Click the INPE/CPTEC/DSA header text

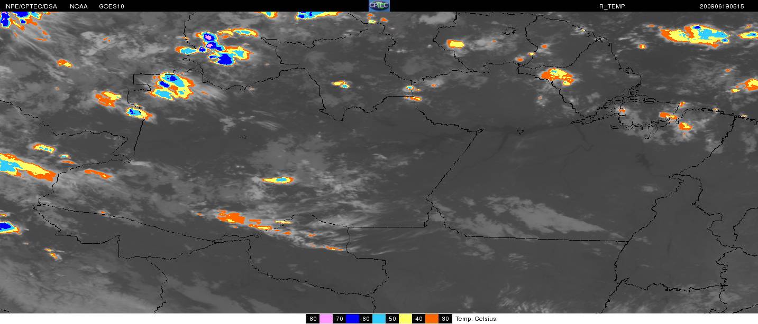(30, 6)
